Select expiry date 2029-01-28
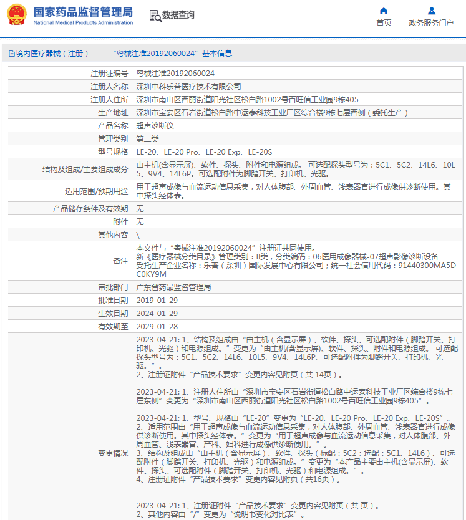This screenshot has height=520, width=466. (157, 326)
